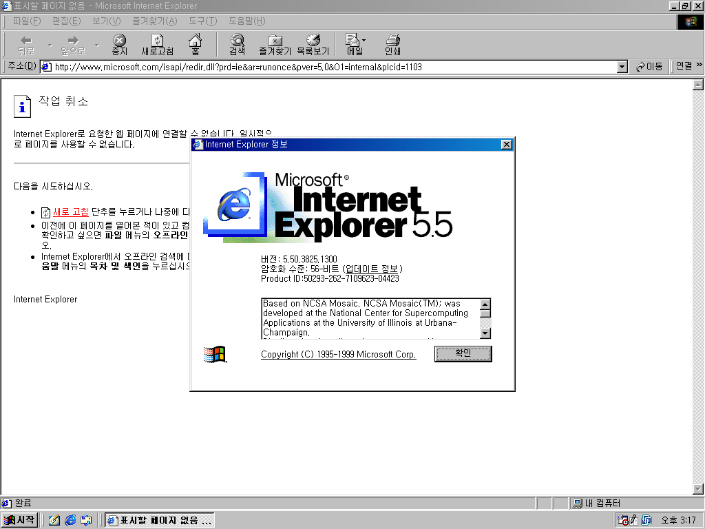Click the page scrollbar down arrow
The height and width of the screenshot is (529, 705).
click(x=698, y=489)
